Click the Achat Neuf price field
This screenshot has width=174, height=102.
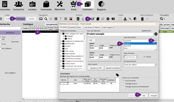coord(94,48)
